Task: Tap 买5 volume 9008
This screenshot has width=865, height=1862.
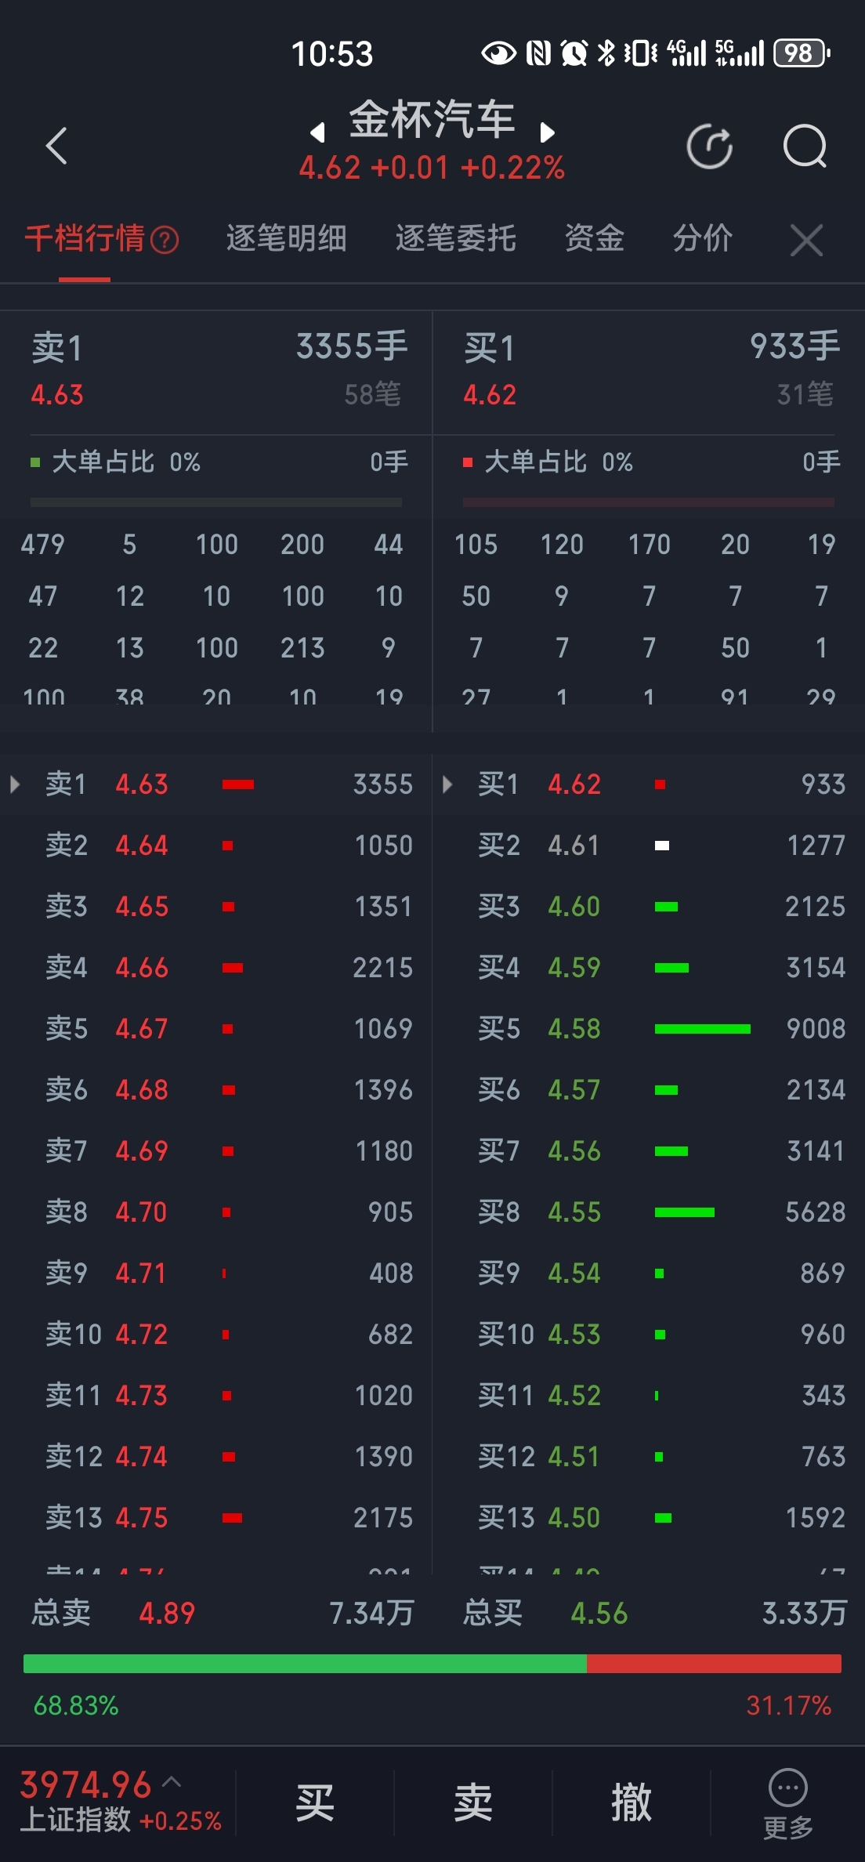Action: [816, 1029]
